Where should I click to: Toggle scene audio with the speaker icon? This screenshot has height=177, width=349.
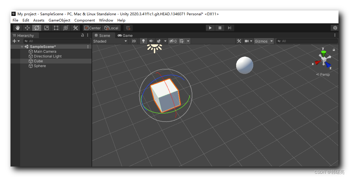tap(151, 41)
